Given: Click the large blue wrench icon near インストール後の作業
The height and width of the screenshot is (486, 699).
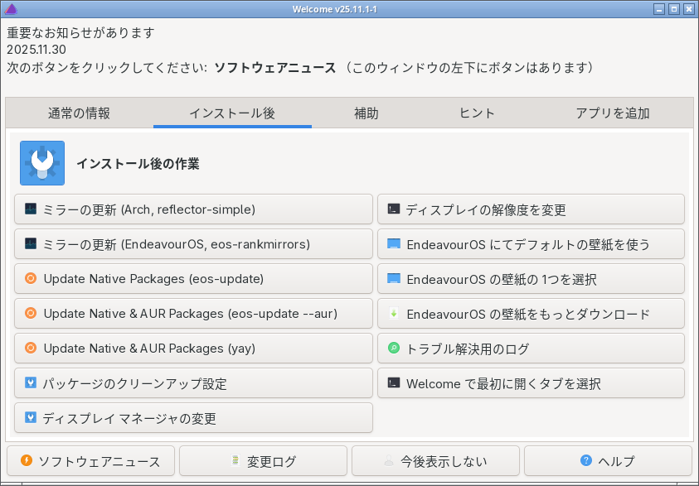Looking at the screenshot, I should [x=42, y=163].
